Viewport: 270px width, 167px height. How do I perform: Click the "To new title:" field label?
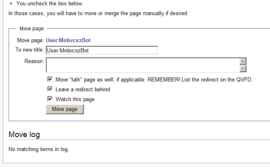point(29,50)
